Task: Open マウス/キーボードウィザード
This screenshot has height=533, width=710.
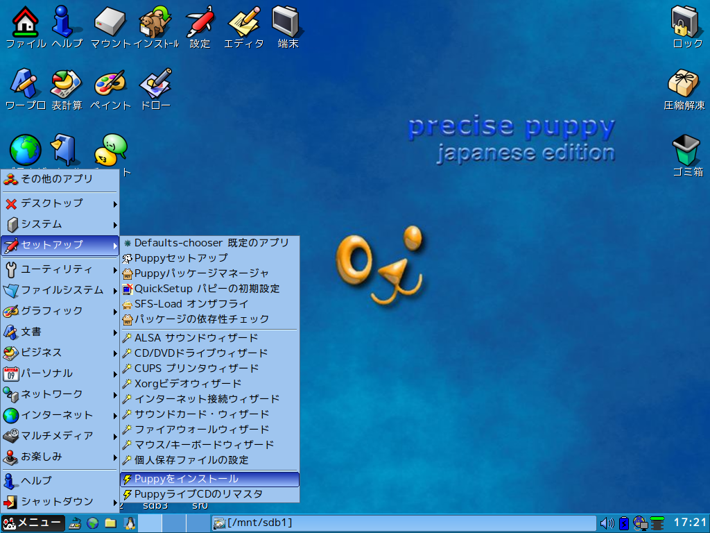Action: point(209,445)
